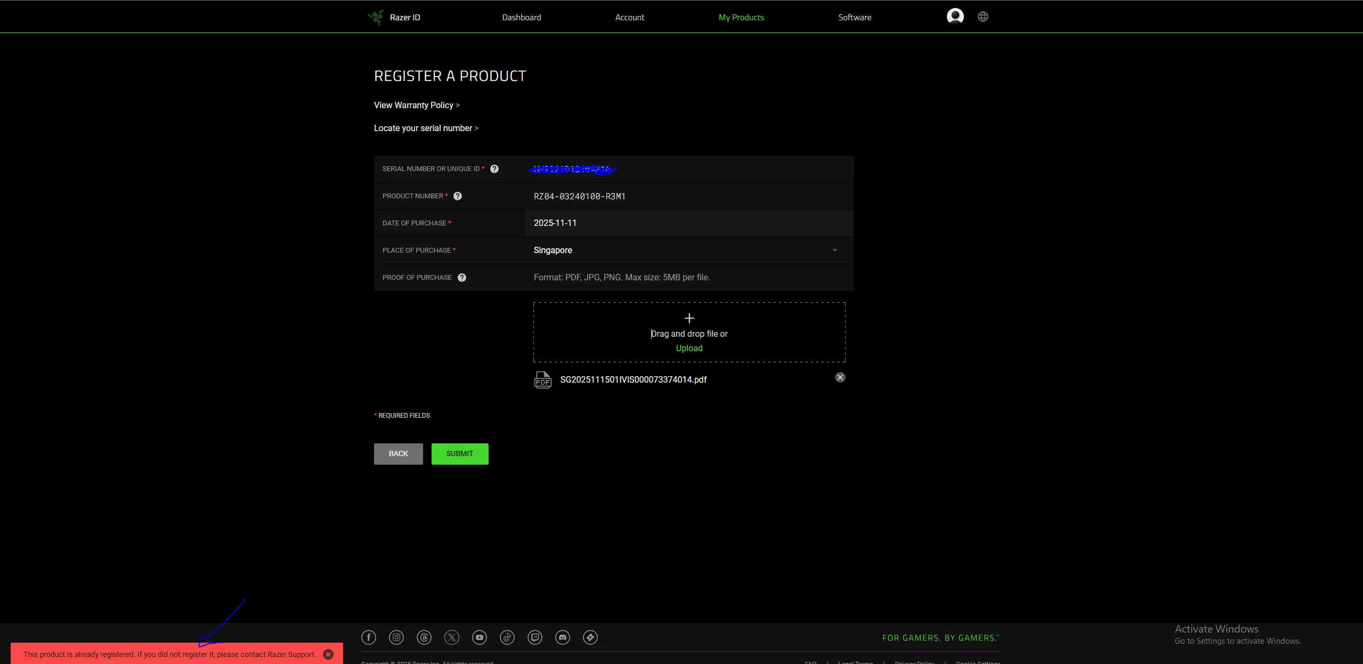The height and width of the screenshot is (664, 1363).
Task: Open the TikTok footer icon
Action: click(x=507, y=637)
